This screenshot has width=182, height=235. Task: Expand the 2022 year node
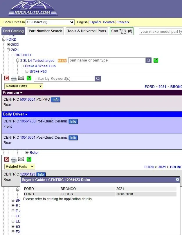(8, 44)
